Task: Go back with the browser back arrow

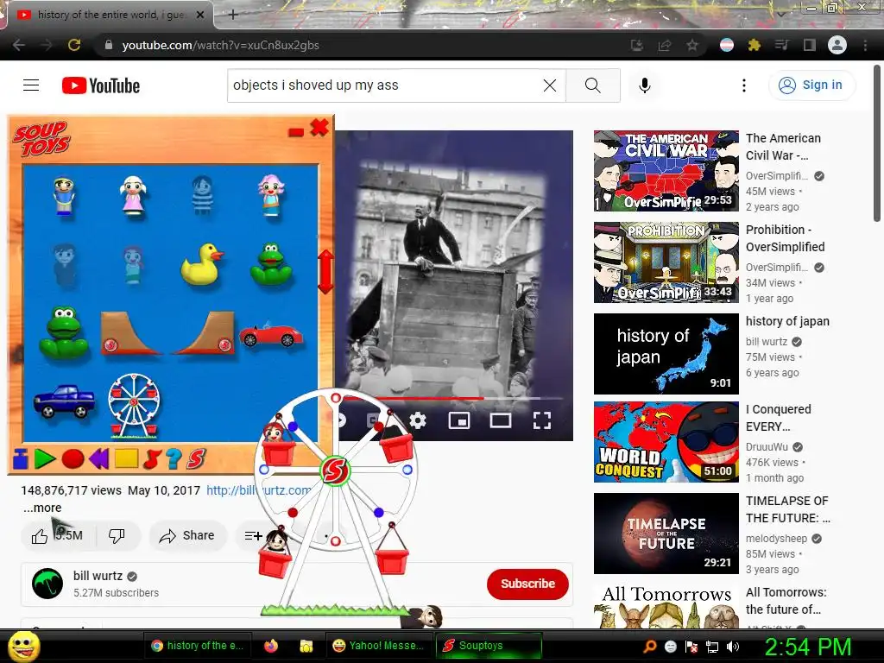Action: pyautogui.click(x=19, y=45)
